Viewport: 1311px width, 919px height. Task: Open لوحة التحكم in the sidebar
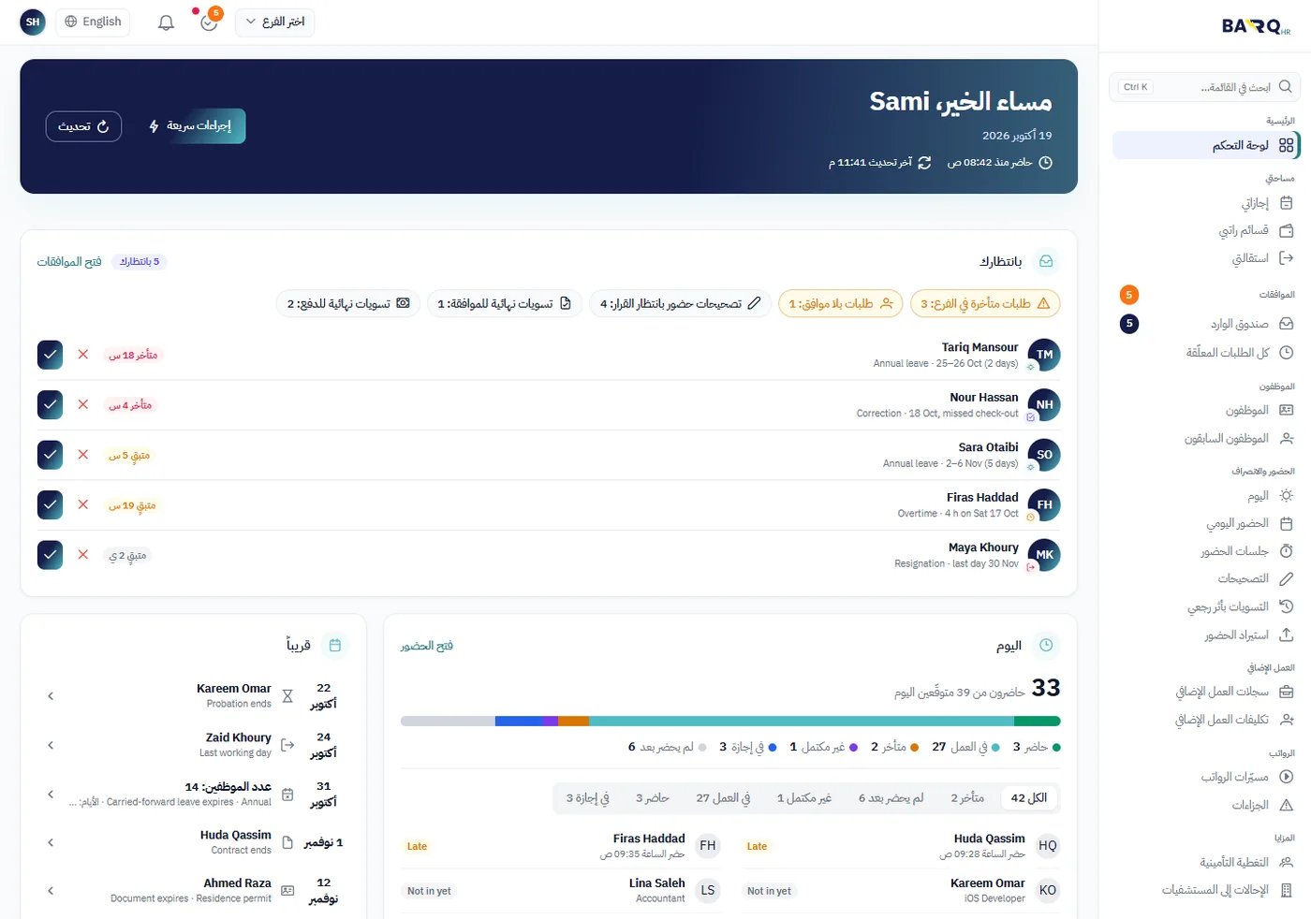1205,145
